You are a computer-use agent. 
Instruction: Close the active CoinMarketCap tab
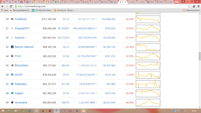tap(126, 2)
